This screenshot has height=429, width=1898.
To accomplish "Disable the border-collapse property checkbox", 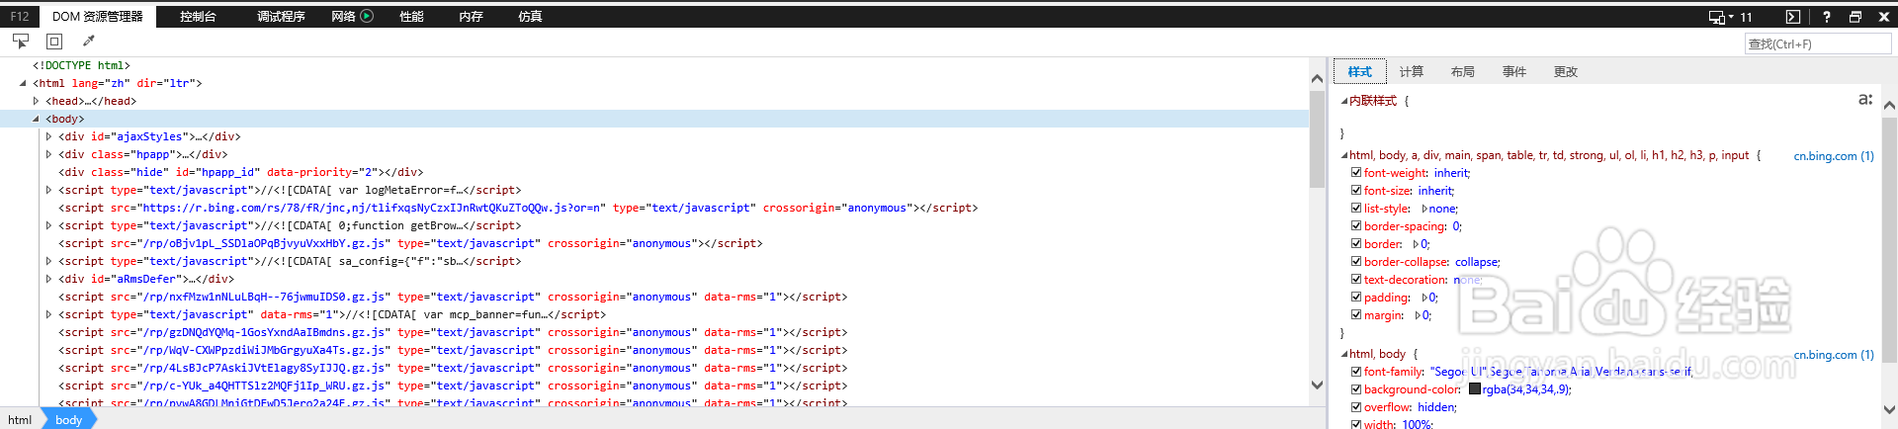I will 1356,262.
